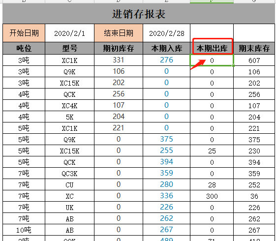Select the 本期出库 cell showing 28
Image resolution: width=276 pixels, height=241 pixels.
pos(212,184)
